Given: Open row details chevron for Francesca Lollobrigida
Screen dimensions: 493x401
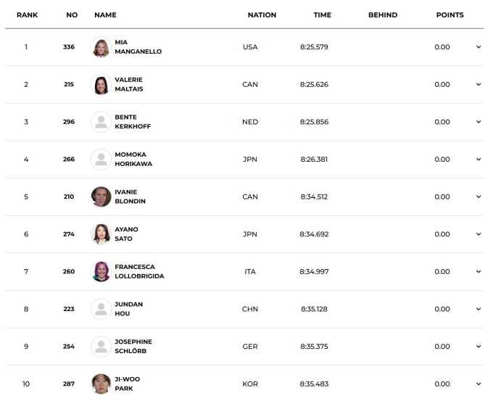Looking at the screenshot, I should 478,272.
